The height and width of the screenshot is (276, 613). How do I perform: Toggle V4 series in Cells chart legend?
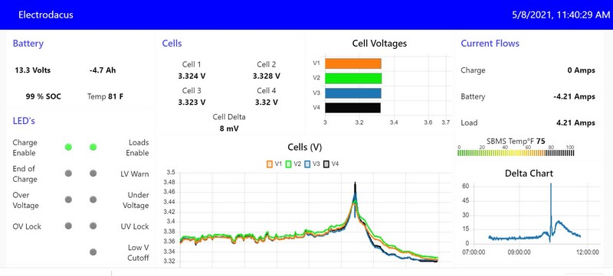(x=331, y=164)
